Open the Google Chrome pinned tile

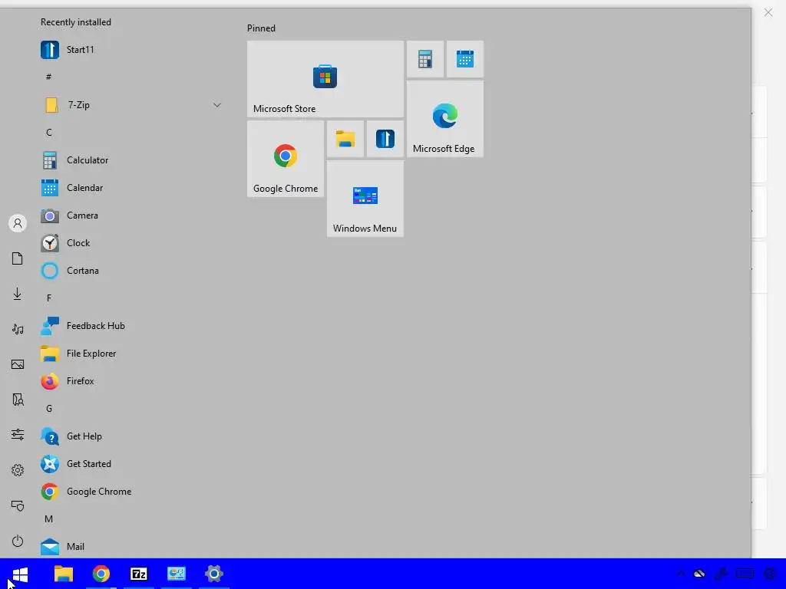[286, 159]
